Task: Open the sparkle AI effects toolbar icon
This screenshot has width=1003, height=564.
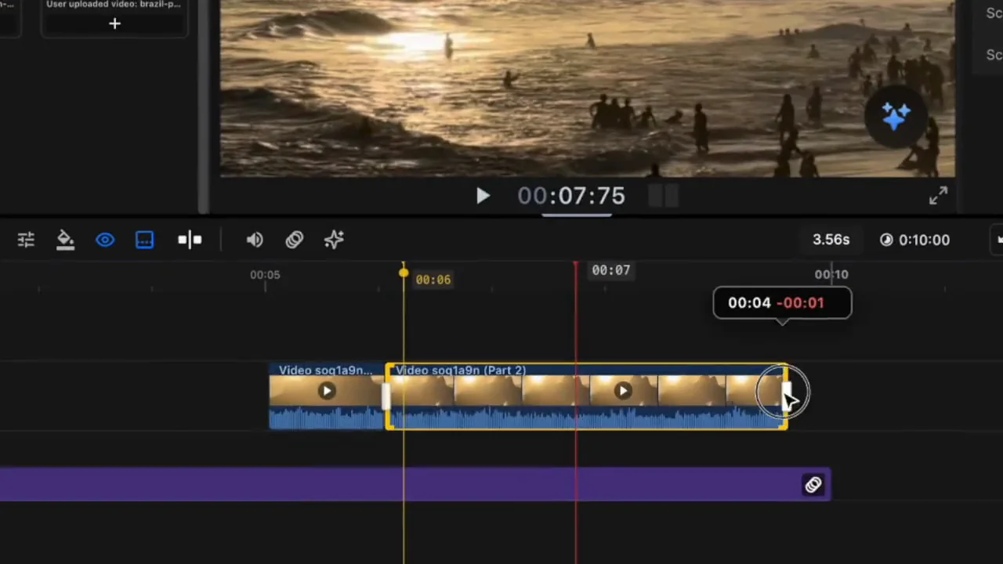Action: [x=335, y=240]
